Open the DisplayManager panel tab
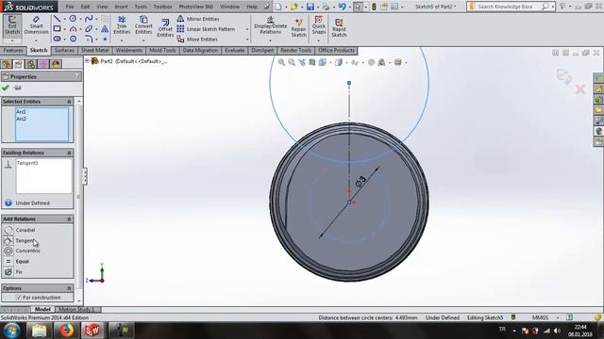Viewport: 604px width, 339px height. [x=56, y=64]
